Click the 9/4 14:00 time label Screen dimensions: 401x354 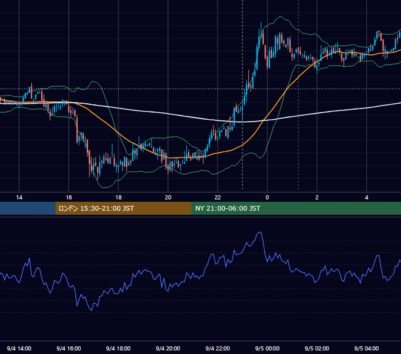click(x=19, y=348)
